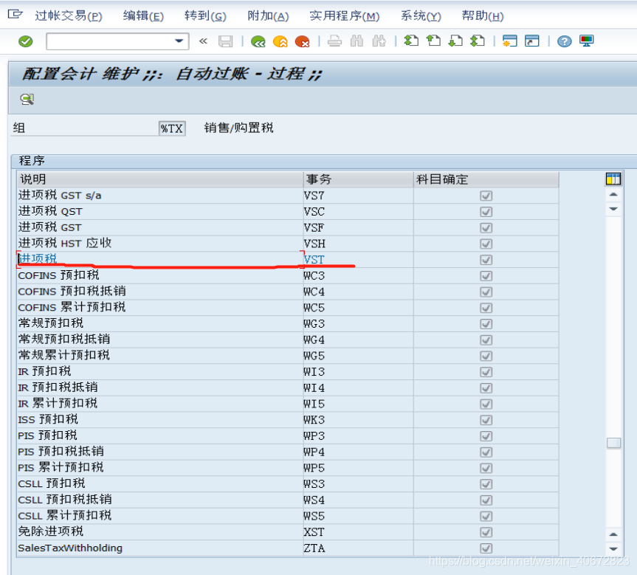Go to First Page icon
The image size is (637, 575).
pyautogui.click(x=411, y=41)
